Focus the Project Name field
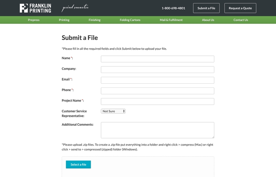 (158, 102)
